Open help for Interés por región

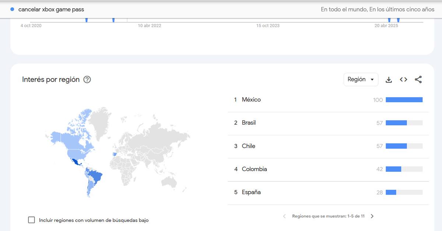[x=87, y=79]
